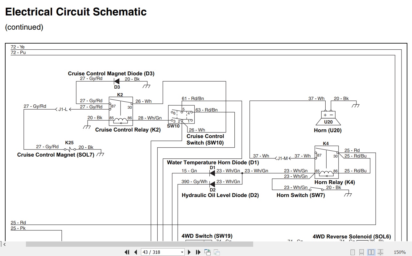
Task: Click the horizontal scrollbar thumb
Action: (139, 244)
